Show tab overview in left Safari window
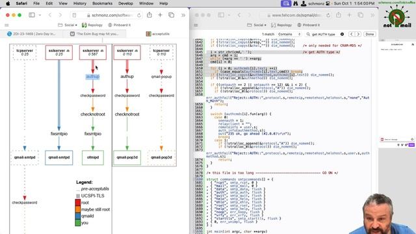 point(172,15)
